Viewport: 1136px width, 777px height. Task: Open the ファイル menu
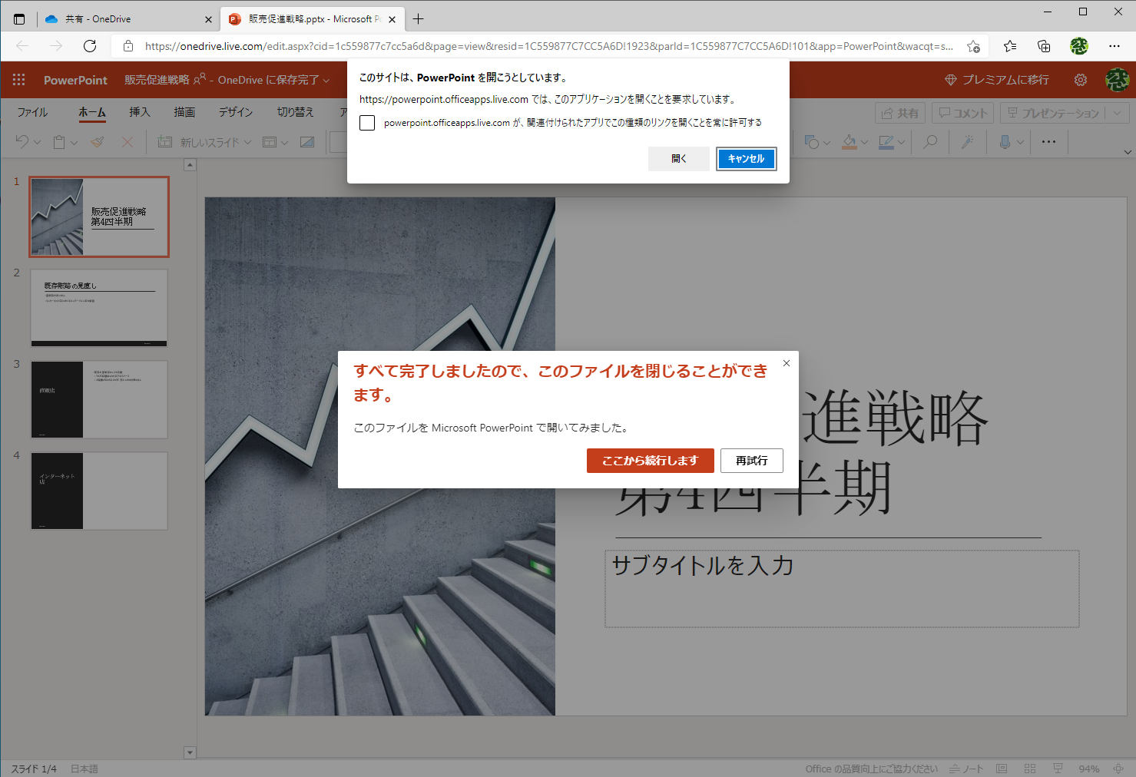click(x=31, y=112)
